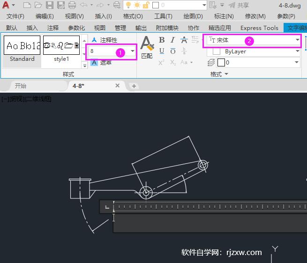Click the Open folder icon
This screenshot has width=307, height=263.
click(38, 5)
